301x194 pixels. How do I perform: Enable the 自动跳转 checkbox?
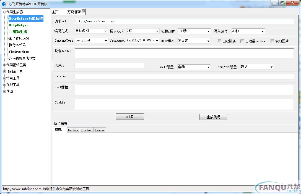220,41
